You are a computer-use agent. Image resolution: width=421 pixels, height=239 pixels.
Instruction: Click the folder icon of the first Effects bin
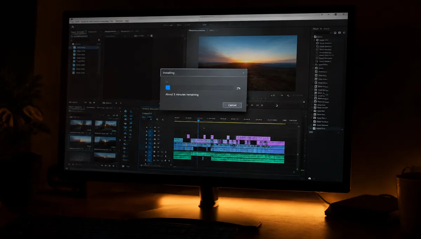point(316,37)
